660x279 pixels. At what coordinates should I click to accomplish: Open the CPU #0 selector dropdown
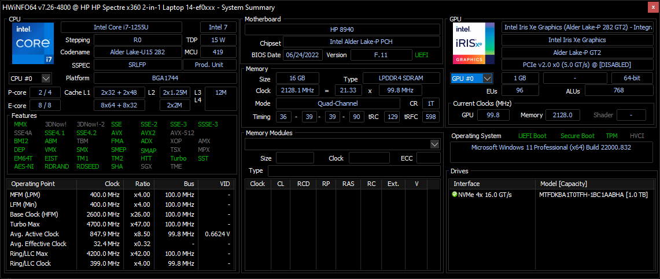(x=30, y=79)
